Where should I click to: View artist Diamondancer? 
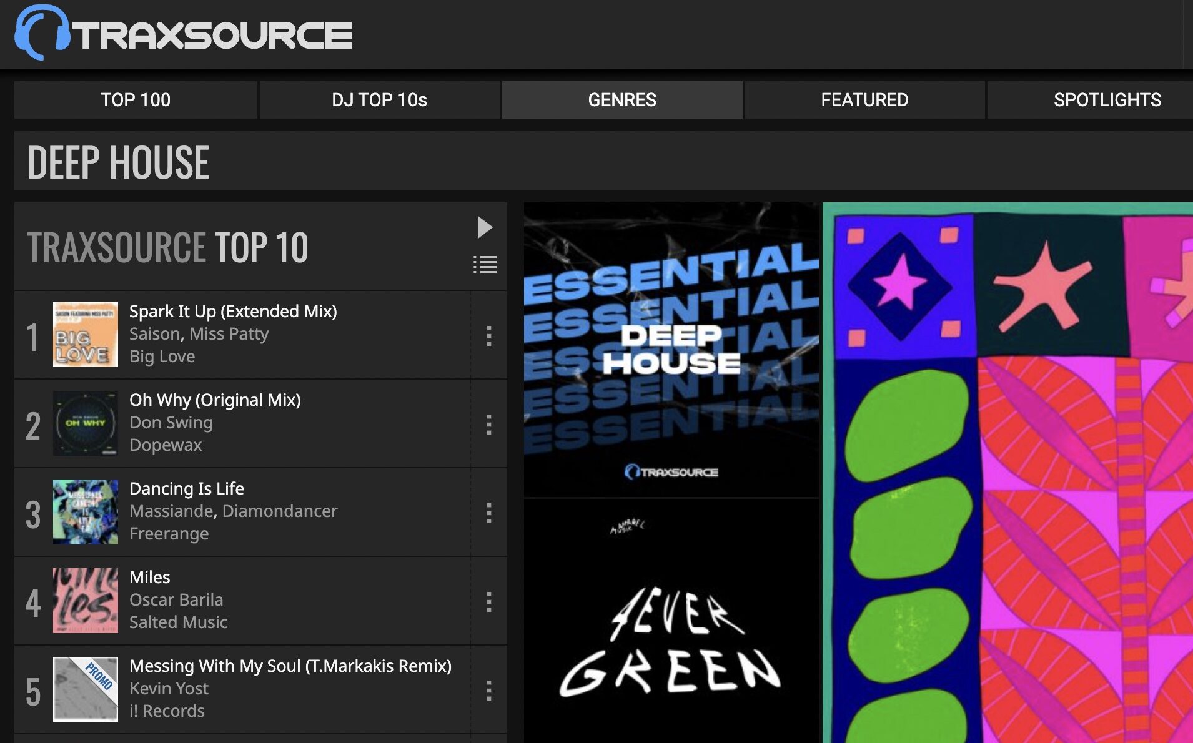click(280, 511)
